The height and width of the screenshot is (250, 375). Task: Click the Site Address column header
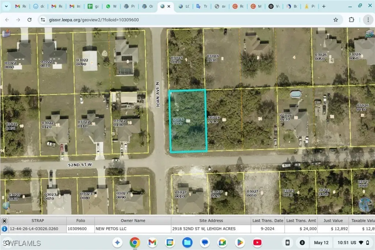point(211,221)
